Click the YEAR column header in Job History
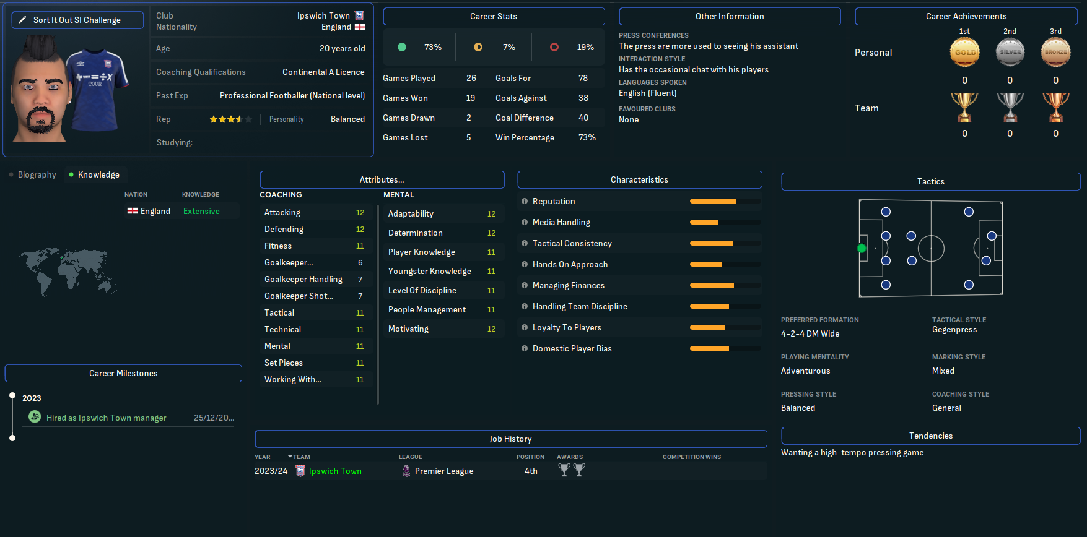Viewport: 1087px width, 537px height. point(263,457)
